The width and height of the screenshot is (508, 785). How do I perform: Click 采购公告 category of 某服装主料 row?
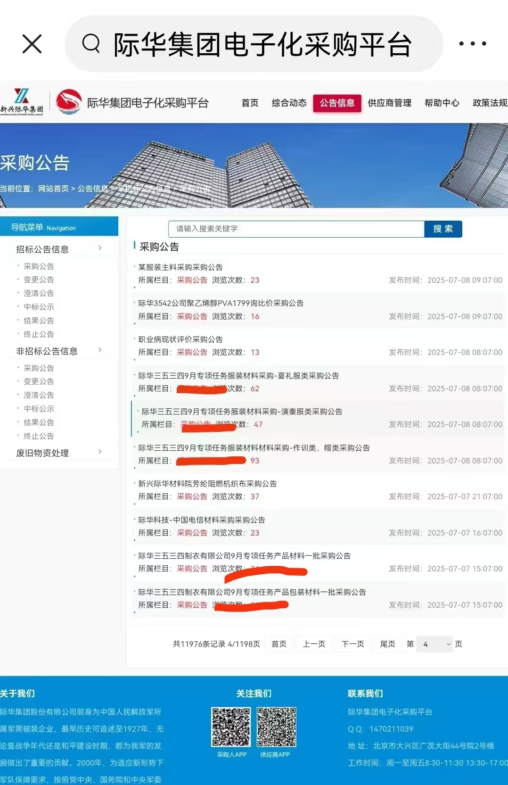(x=192, y=280)
